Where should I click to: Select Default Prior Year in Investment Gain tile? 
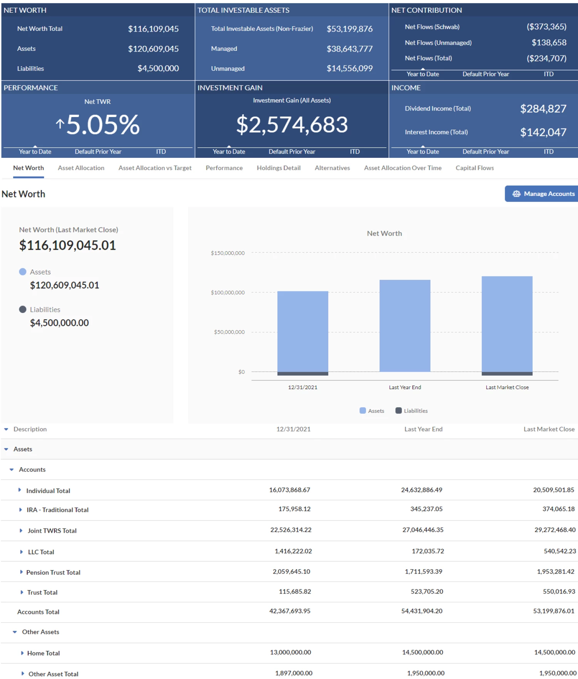point(292,152)
